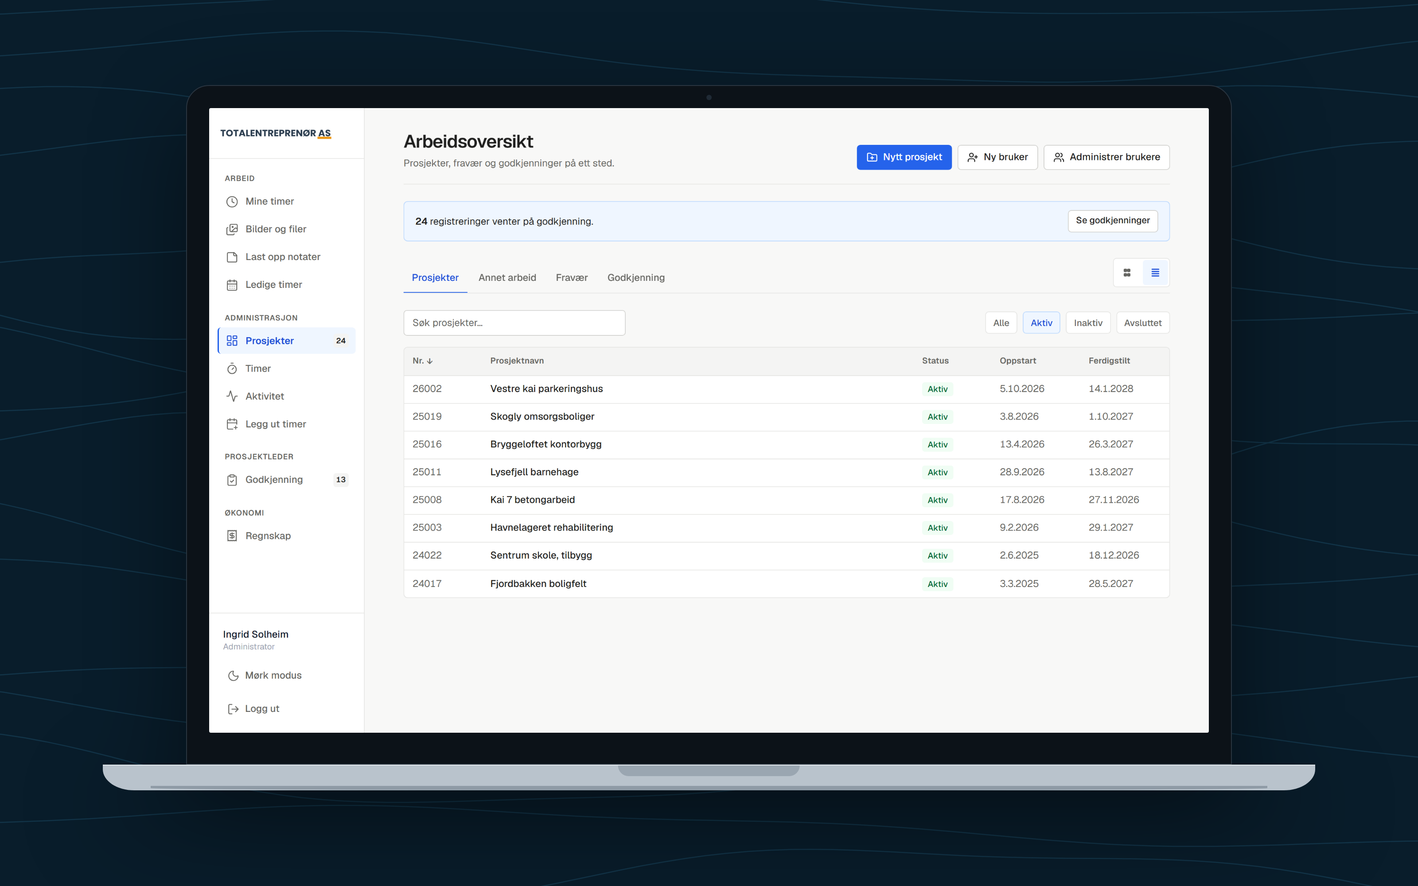
Task: Open Lysefjell barnehage project
Action: (x=787, y=472)
